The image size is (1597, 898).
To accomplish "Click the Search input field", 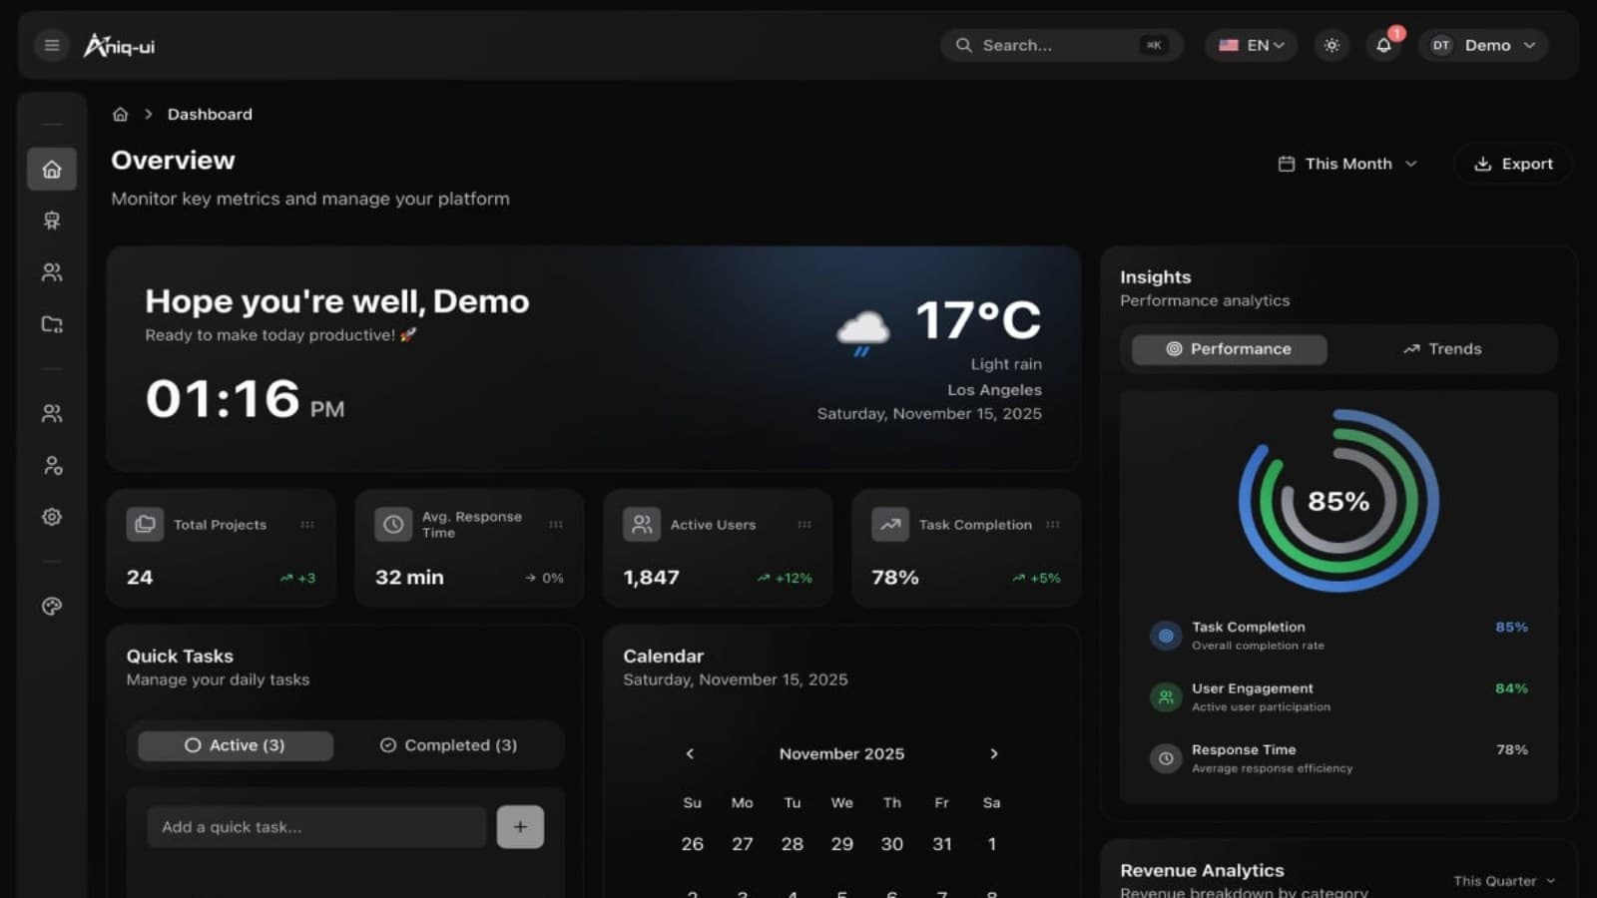I will 1062,45.
